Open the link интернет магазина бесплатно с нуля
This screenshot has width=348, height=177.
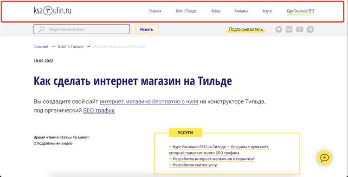149,101
